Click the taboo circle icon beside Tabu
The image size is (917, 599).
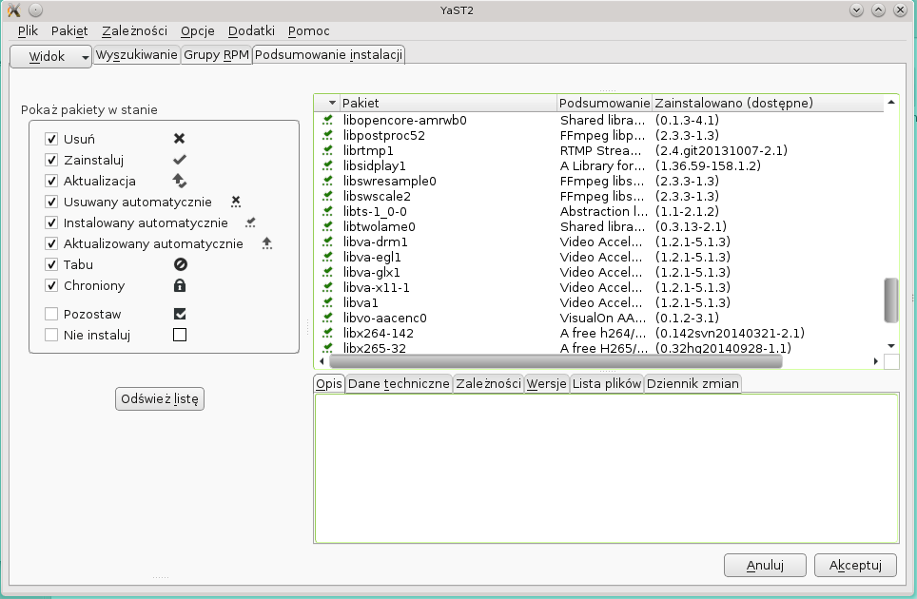point(179,264)
